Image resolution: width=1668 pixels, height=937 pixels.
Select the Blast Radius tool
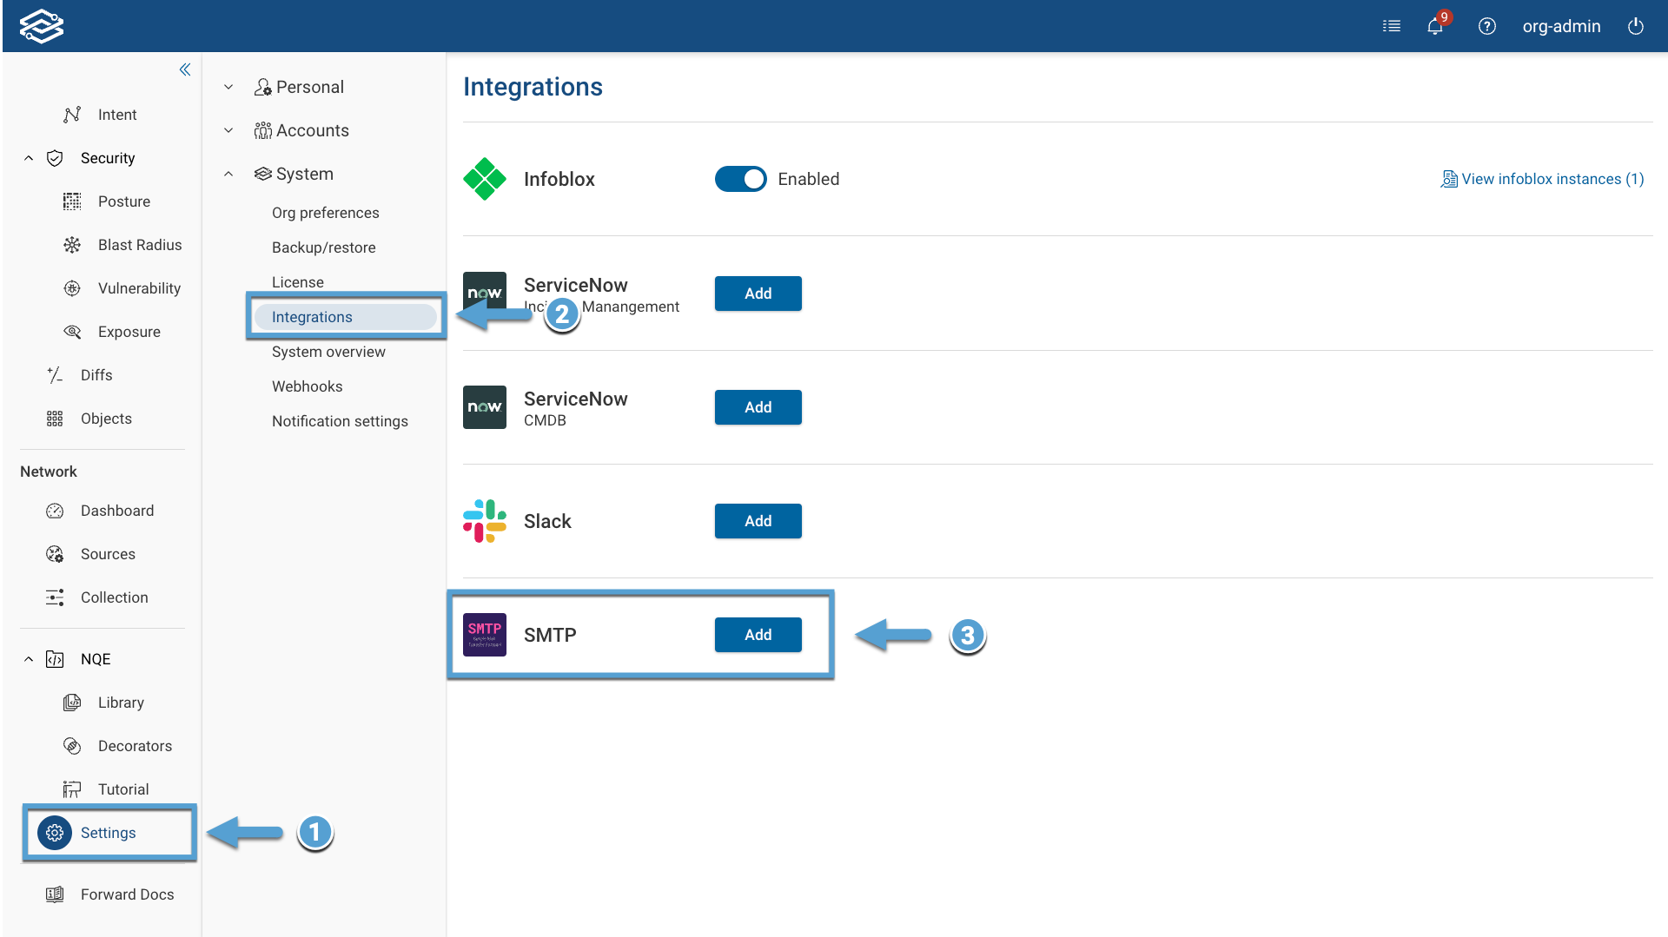140,244
